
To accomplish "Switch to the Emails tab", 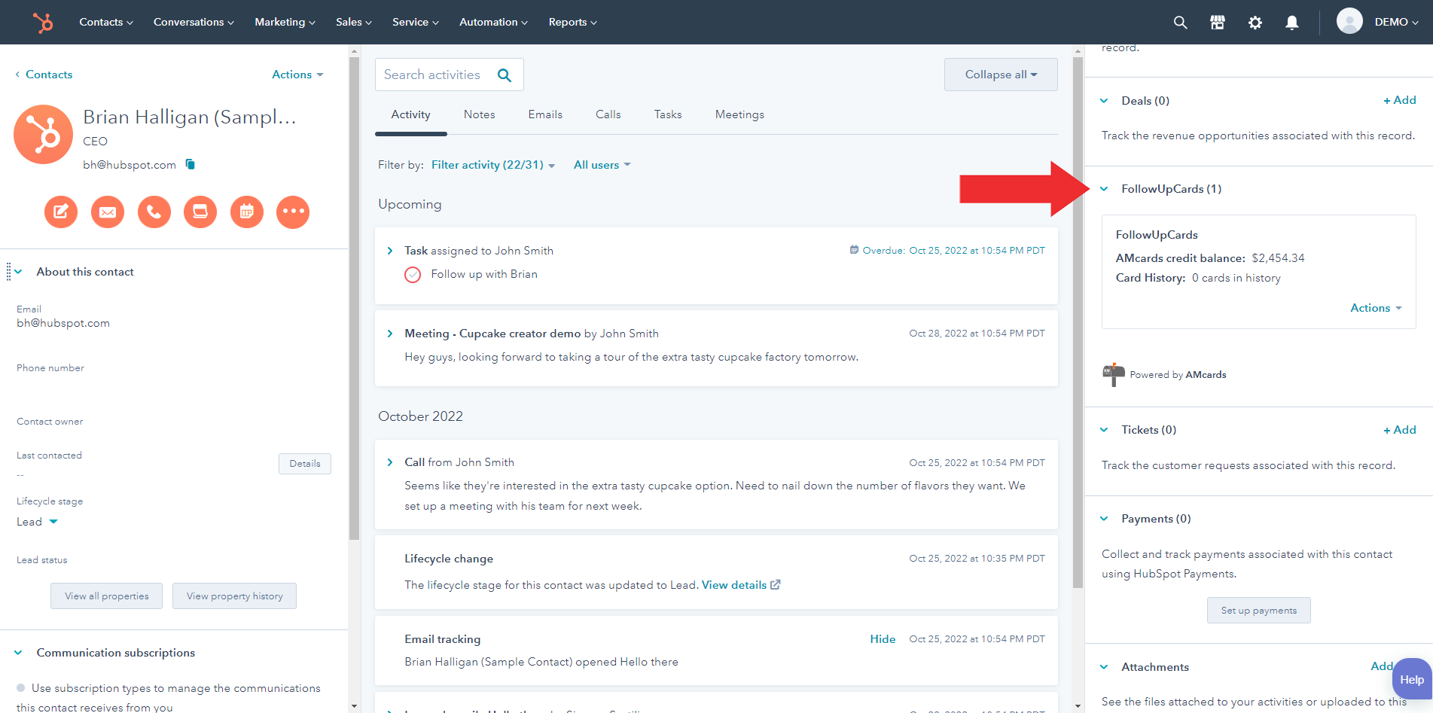I will 545,114.
